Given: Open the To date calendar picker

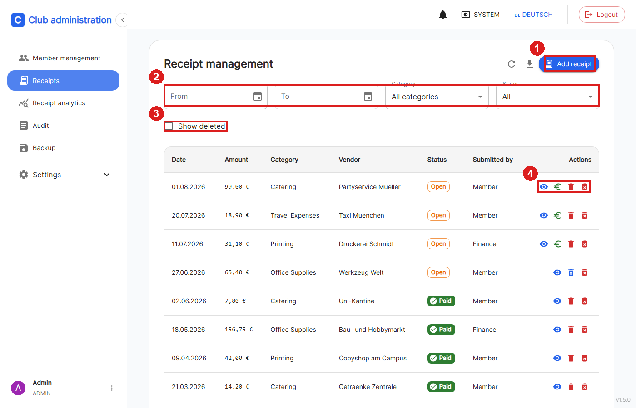Looking at the screenshot, I should (368, 96).
